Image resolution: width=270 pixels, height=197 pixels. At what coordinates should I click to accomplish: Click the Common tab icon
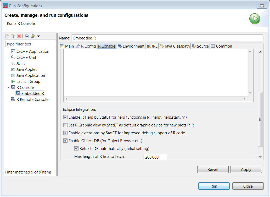click(x=213, y=46)
